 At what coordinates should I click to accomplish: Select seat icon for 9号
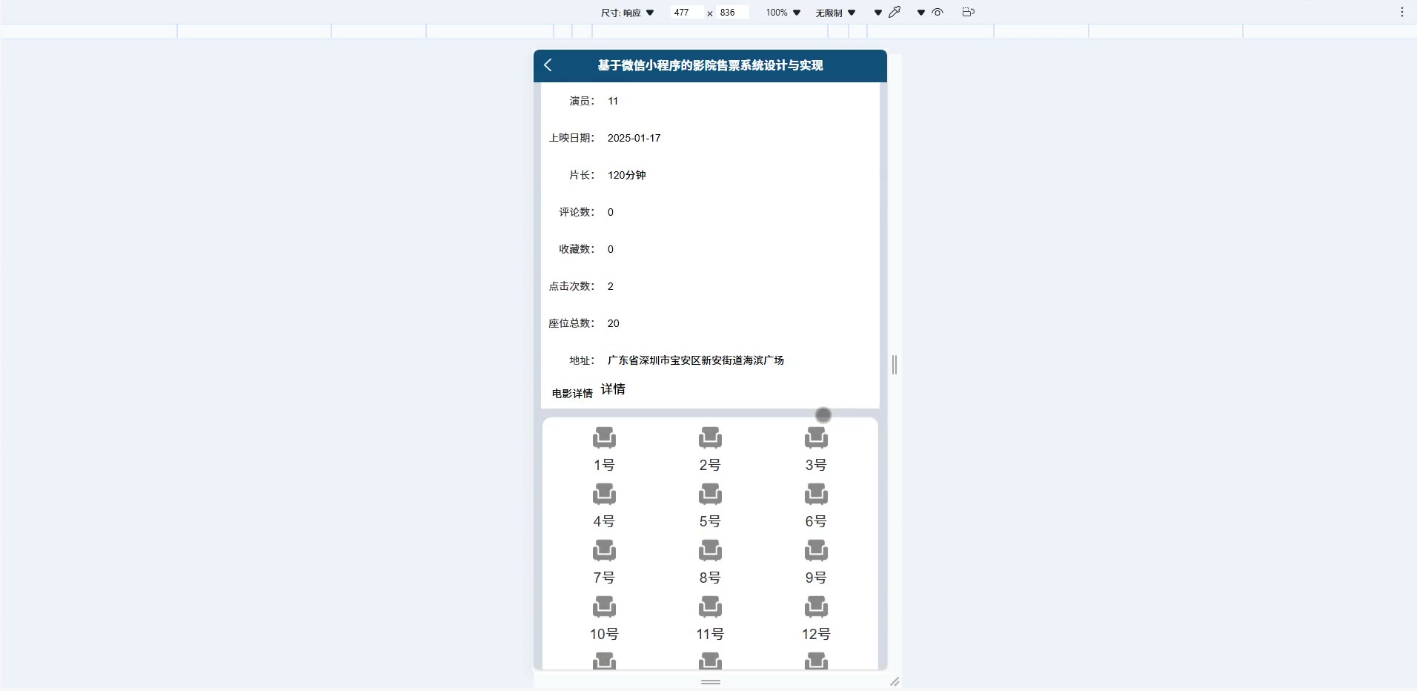pyautogui.click(x=816, y=550)
